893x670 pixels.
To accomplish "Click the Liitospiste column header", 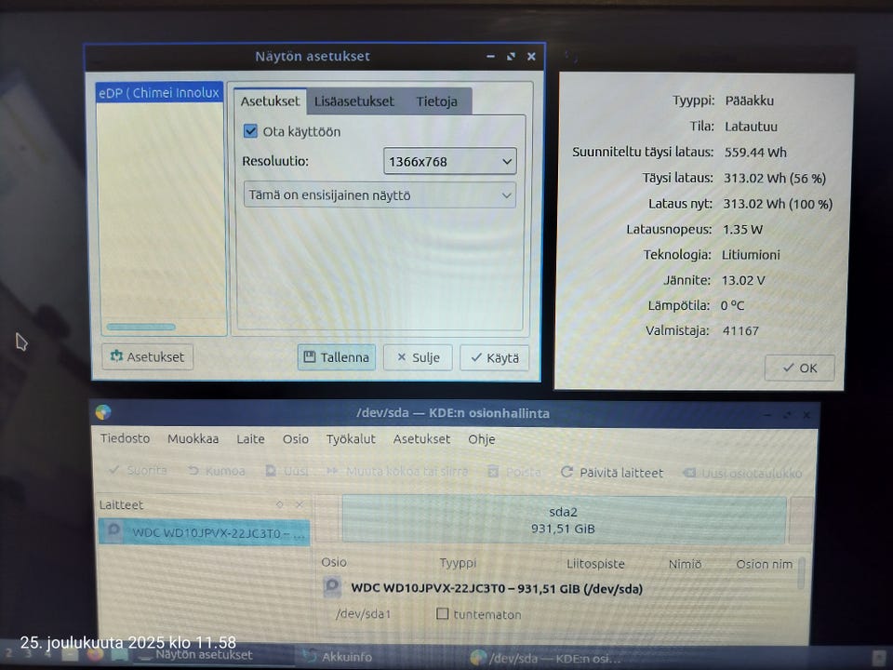I will click(595, 564).
